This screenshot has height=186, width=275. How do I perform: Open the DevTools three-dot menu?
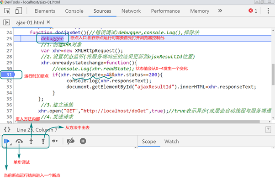268,11
